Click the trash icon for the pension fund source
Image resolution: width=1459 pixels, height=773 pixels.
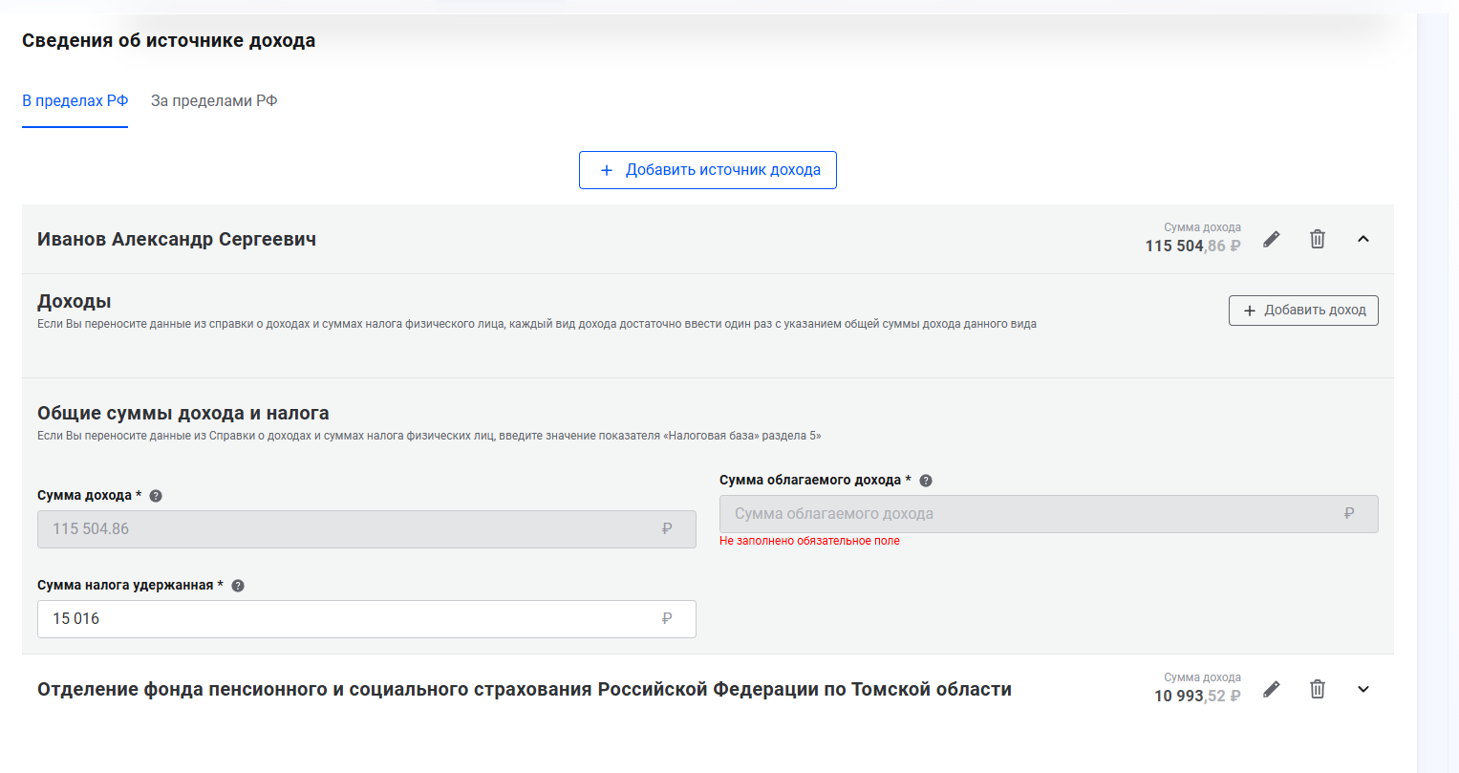[1317, 689]
